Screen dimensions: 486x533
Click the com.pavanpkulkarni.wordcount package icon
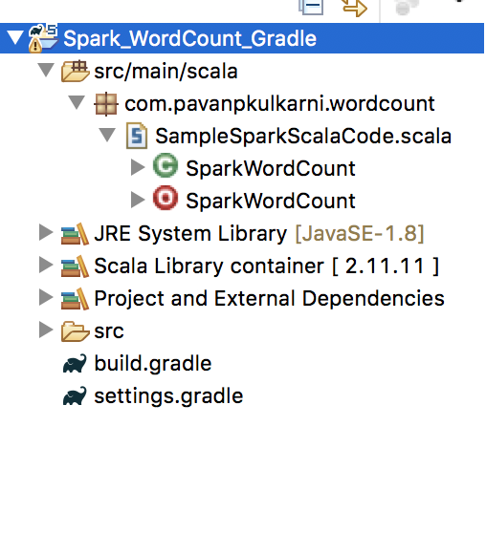(106, 104)
